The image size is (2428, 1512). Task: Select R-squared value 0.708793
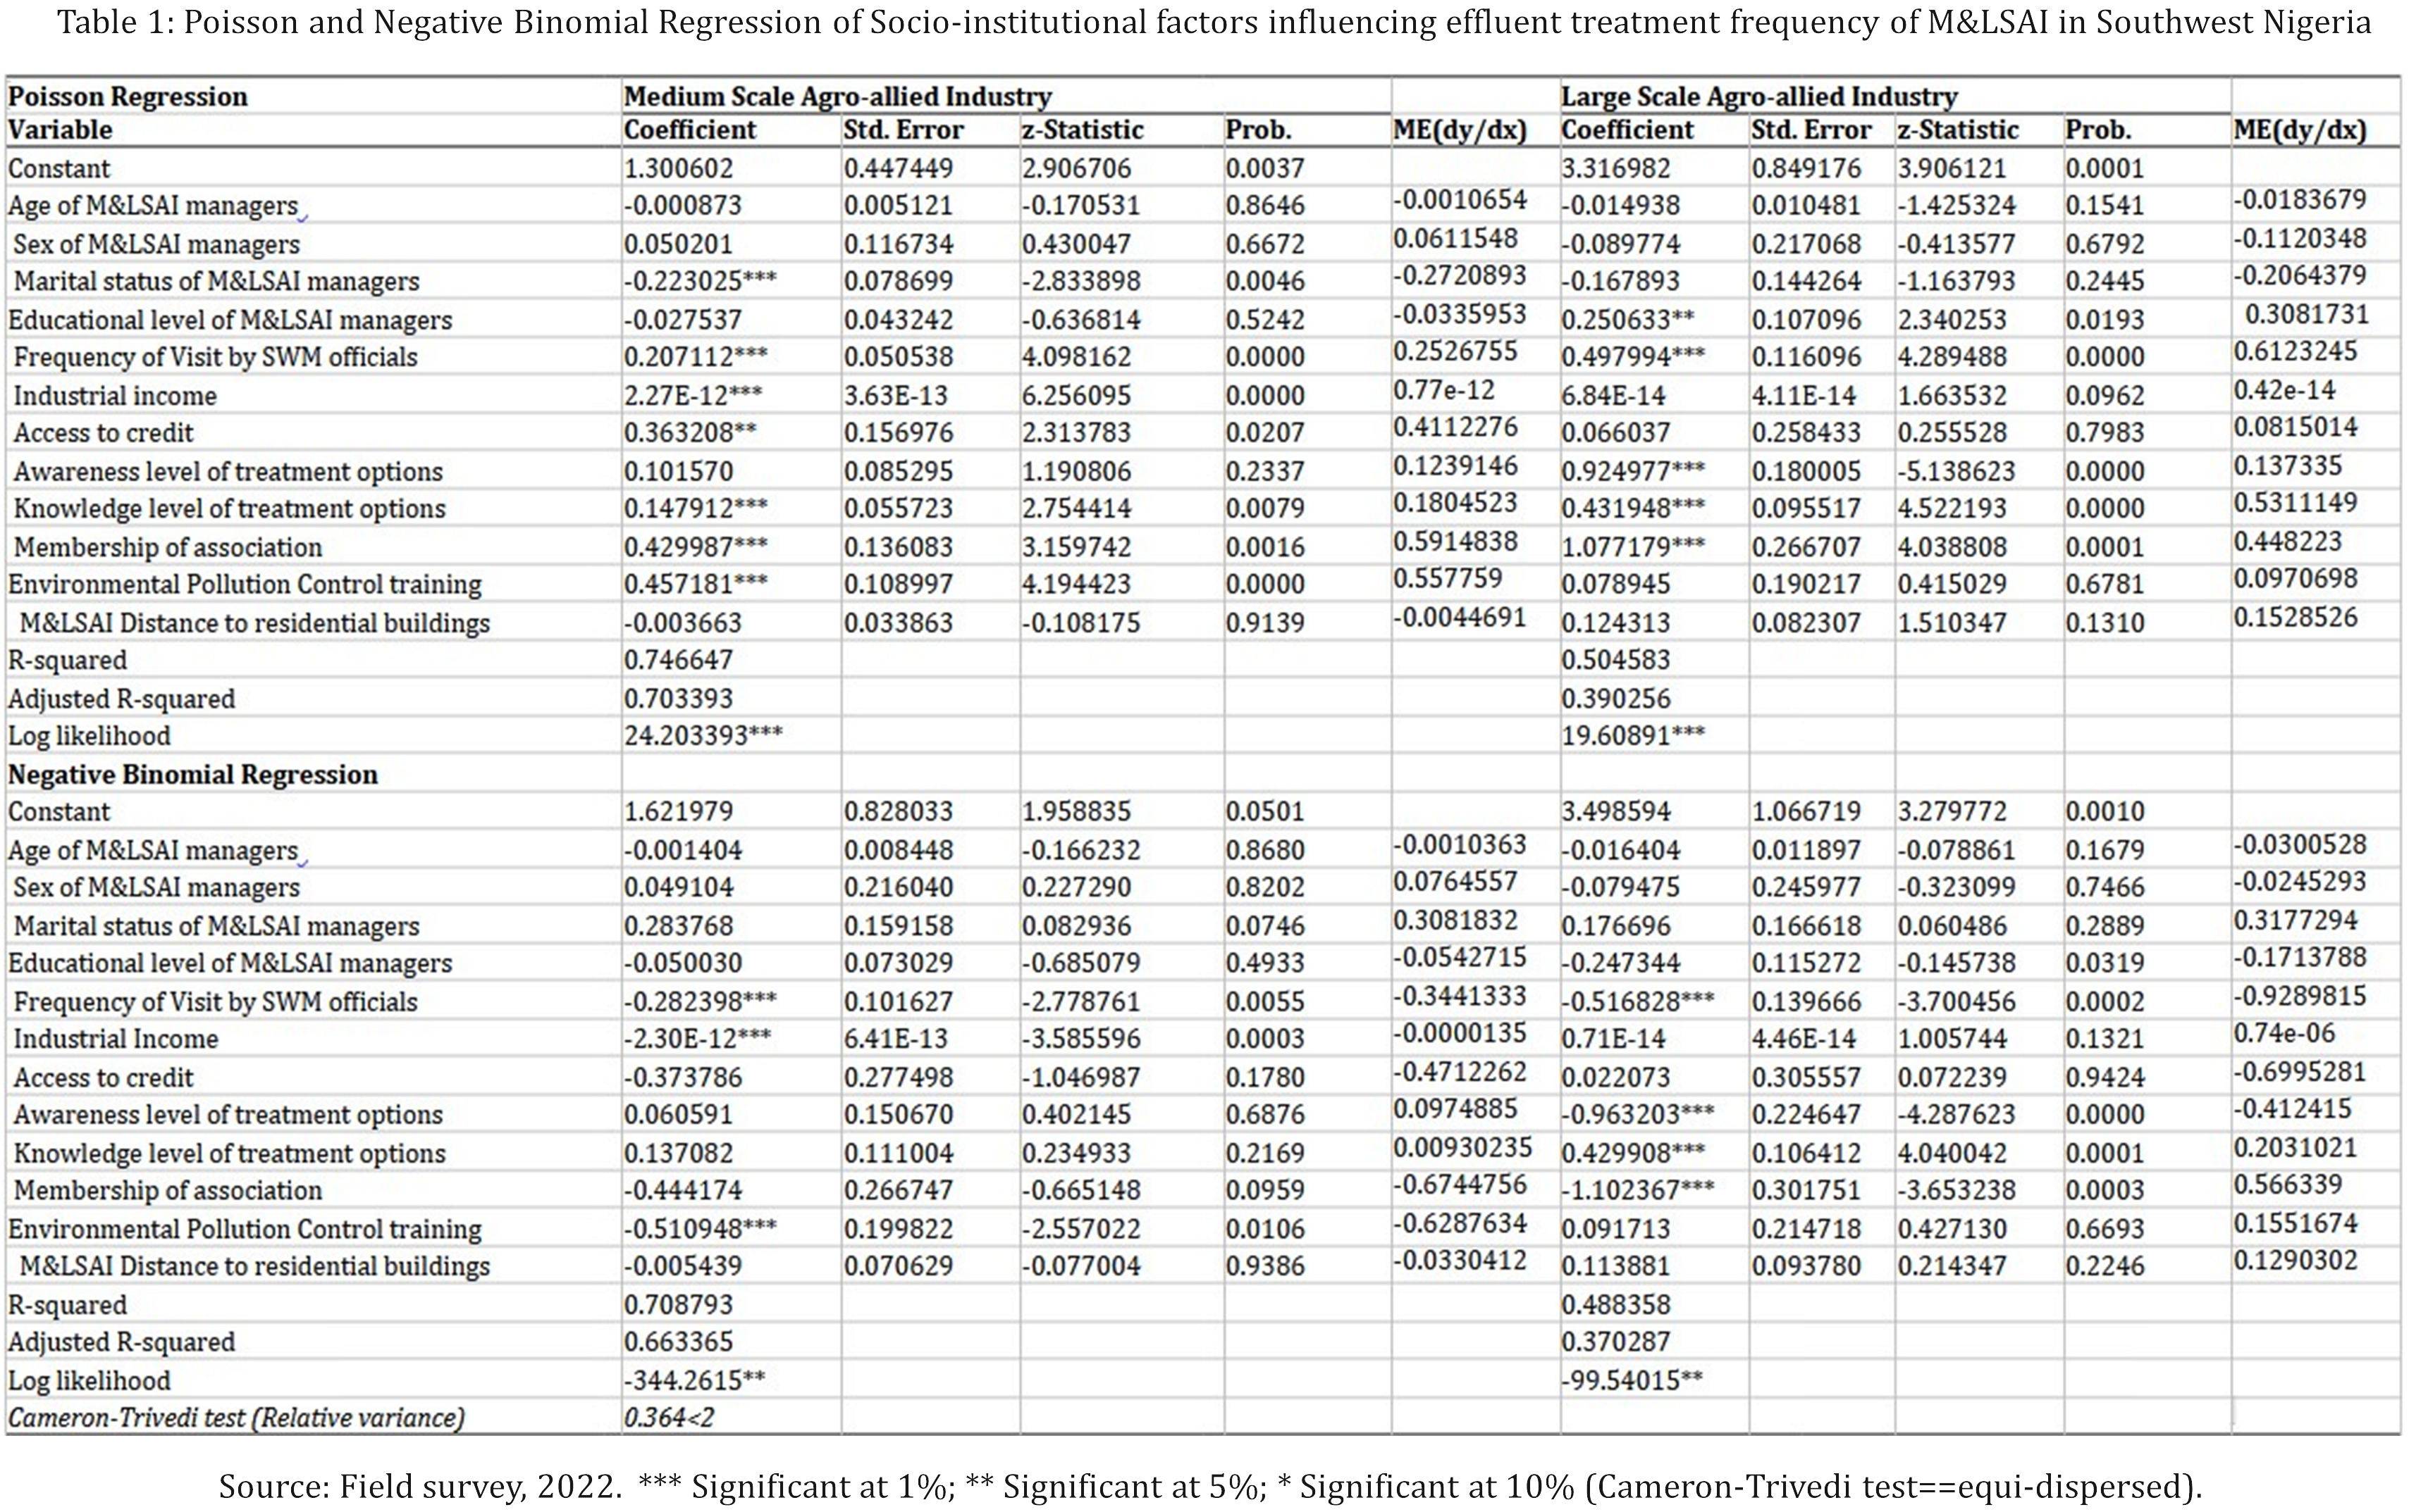679,1305
